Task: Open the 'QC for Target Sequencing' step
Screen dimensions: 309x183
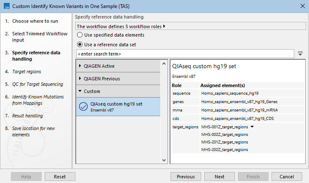Action: tap(37, 84)
